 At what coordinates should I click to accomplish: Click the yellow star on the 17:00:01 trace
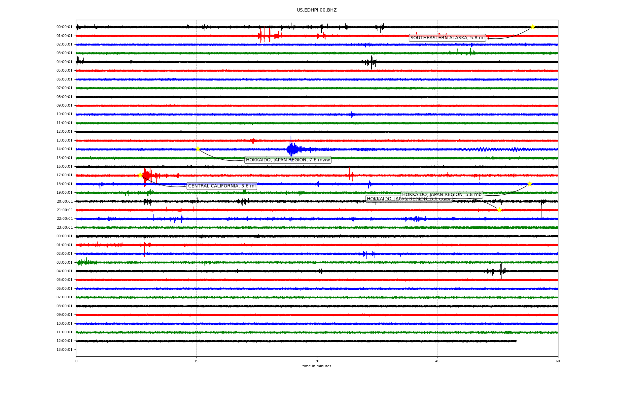click(140, 175)
